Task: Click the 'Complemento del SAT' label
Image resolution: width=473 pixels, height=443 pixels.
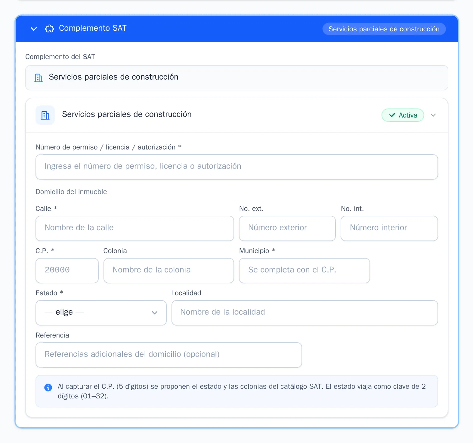Action: point(60,57)
